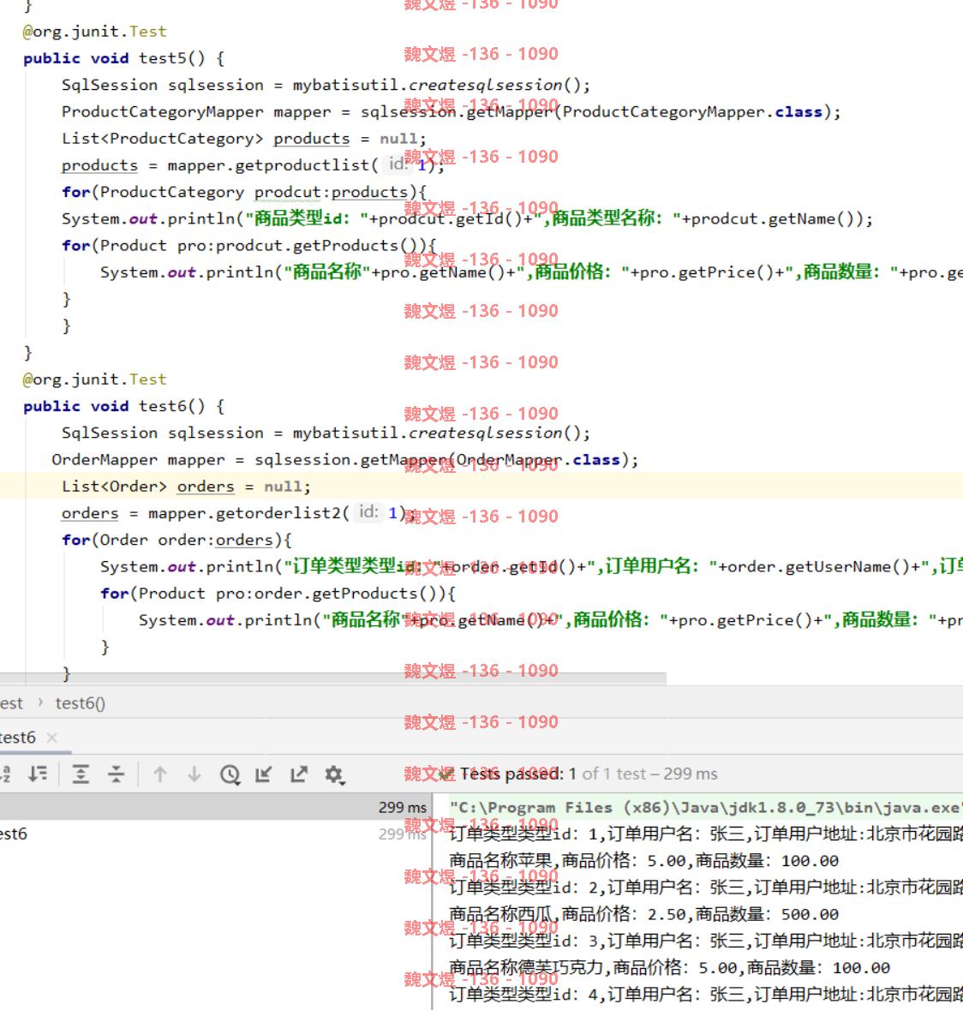Click Sort by duration icon

tap(38, 774)
